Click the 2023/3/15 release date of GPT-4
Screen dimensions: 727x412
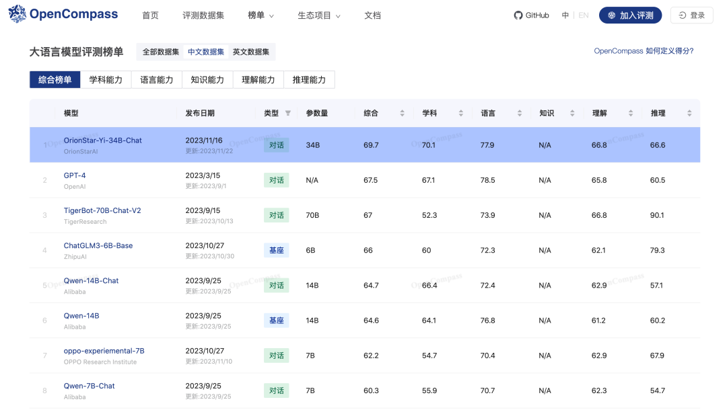[203, 175]
